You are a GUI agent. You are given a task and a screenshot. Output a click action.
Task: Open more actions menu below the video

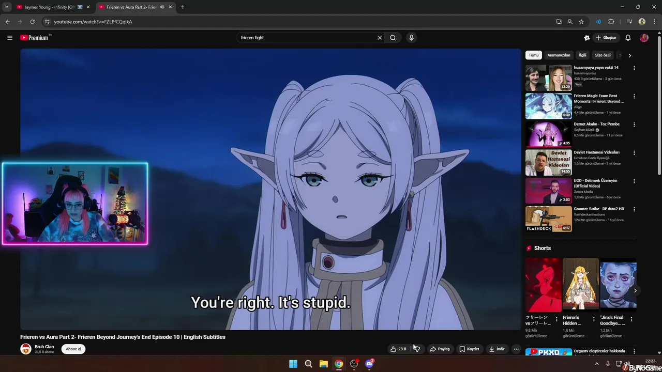(x=516, y=349)
